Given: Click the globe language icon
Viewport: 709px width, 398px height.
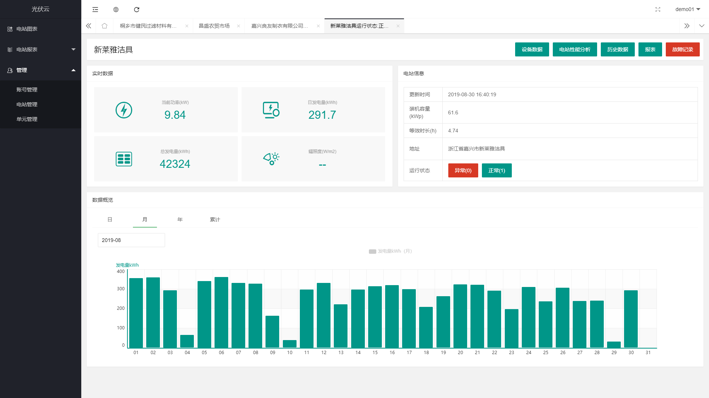Looking at the screenshot, I should click(x=116, y=10).
